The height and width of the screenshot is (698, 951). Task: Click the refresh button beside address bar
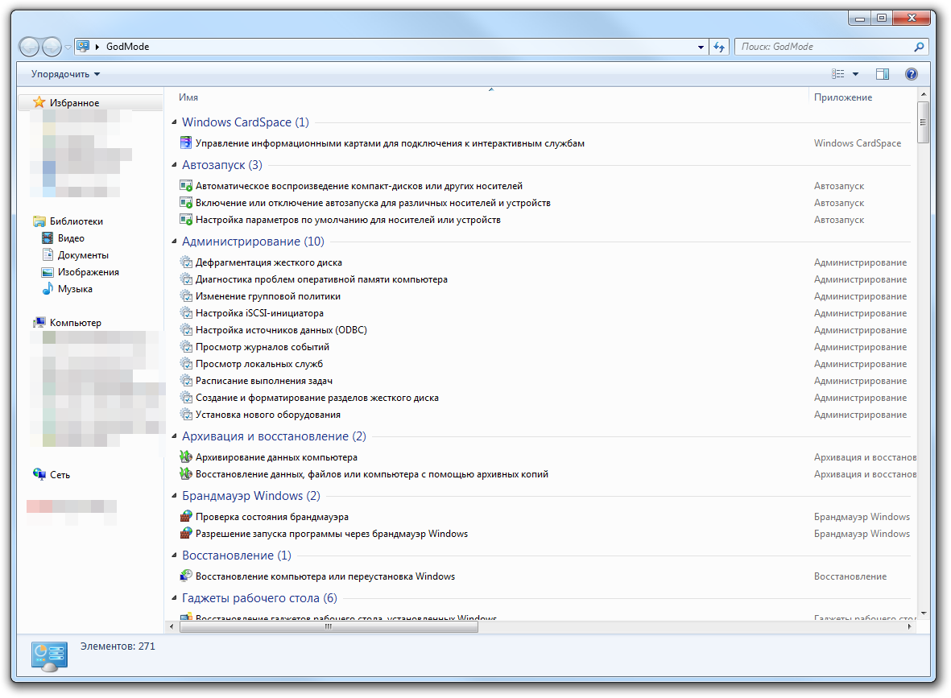click(x=719, y=47)
